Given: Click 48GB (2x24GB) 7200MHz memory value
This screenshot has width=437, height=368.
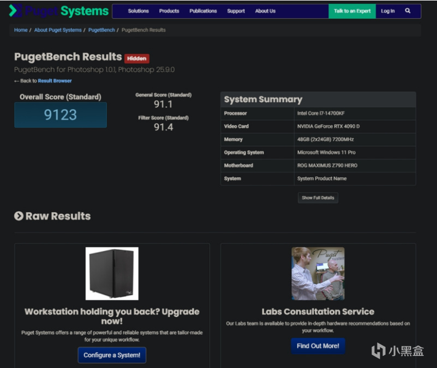Looking at the screenshot, I should 325,139.
